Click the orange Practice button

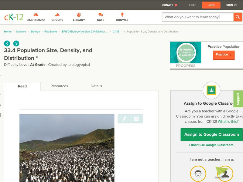(x=224, y=55)
